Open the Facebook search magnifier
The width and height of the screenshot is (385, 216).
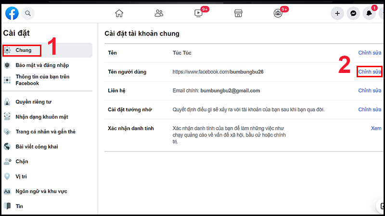pos(28,13)
